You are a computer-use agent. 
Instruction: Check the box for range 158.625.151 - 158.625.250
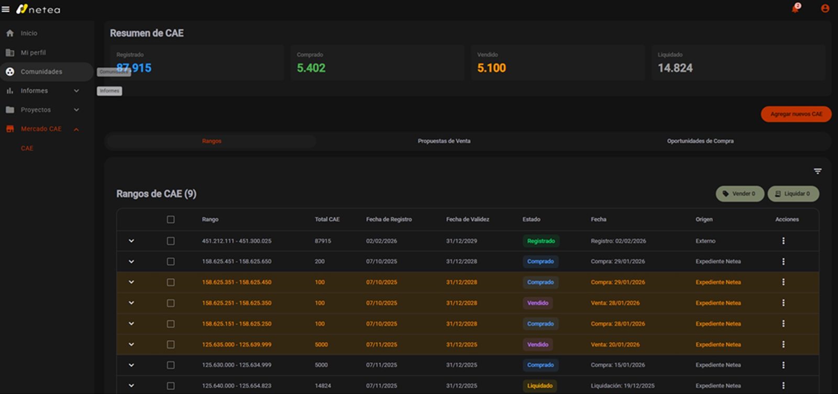tap(171, 324)
